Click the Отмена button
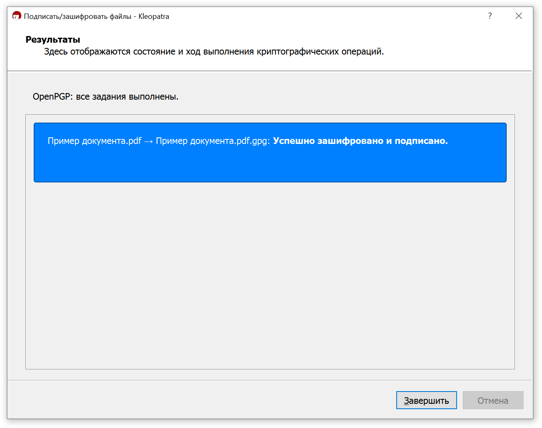 point(493,400)
